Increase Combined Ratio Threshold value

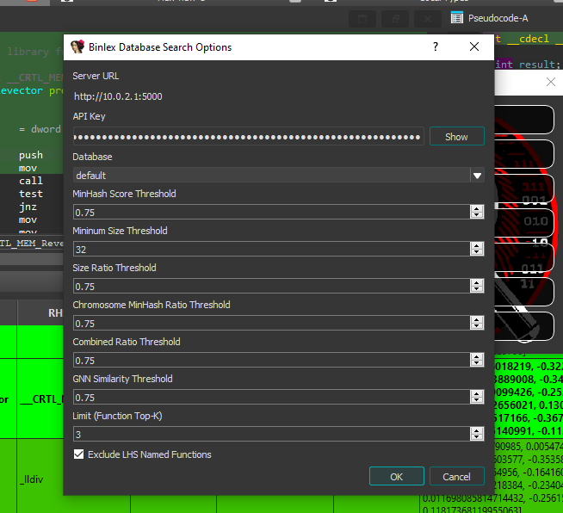pyautogui.click(x=477, y=357)
